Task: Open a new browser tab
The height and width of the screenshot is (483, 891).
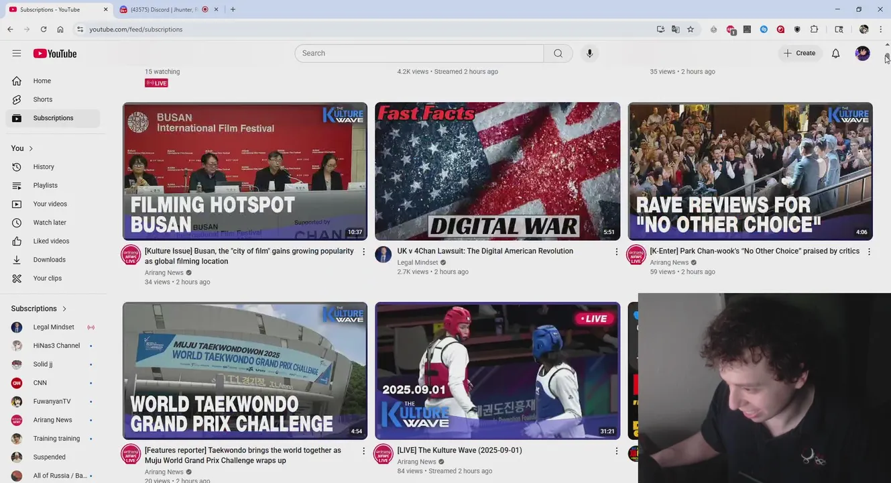Action: click(233, 9)
